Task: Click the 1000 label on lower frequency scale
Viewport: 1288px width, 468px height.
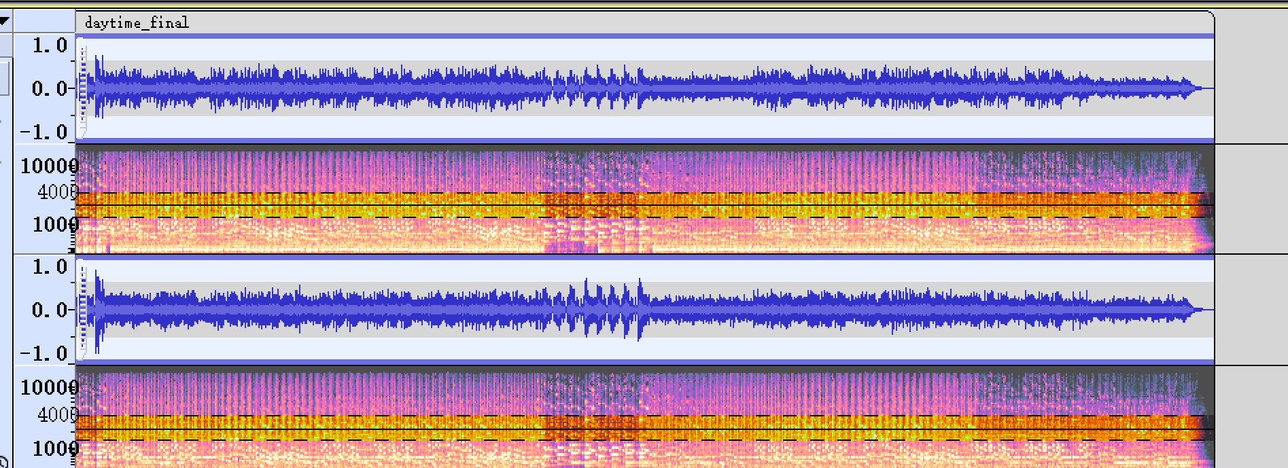Action: click(x=56, y=448)
